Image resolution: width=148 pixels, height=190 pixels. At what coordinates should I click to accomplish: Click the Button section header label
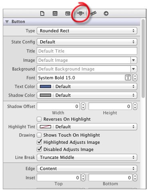tap(18, 22)
